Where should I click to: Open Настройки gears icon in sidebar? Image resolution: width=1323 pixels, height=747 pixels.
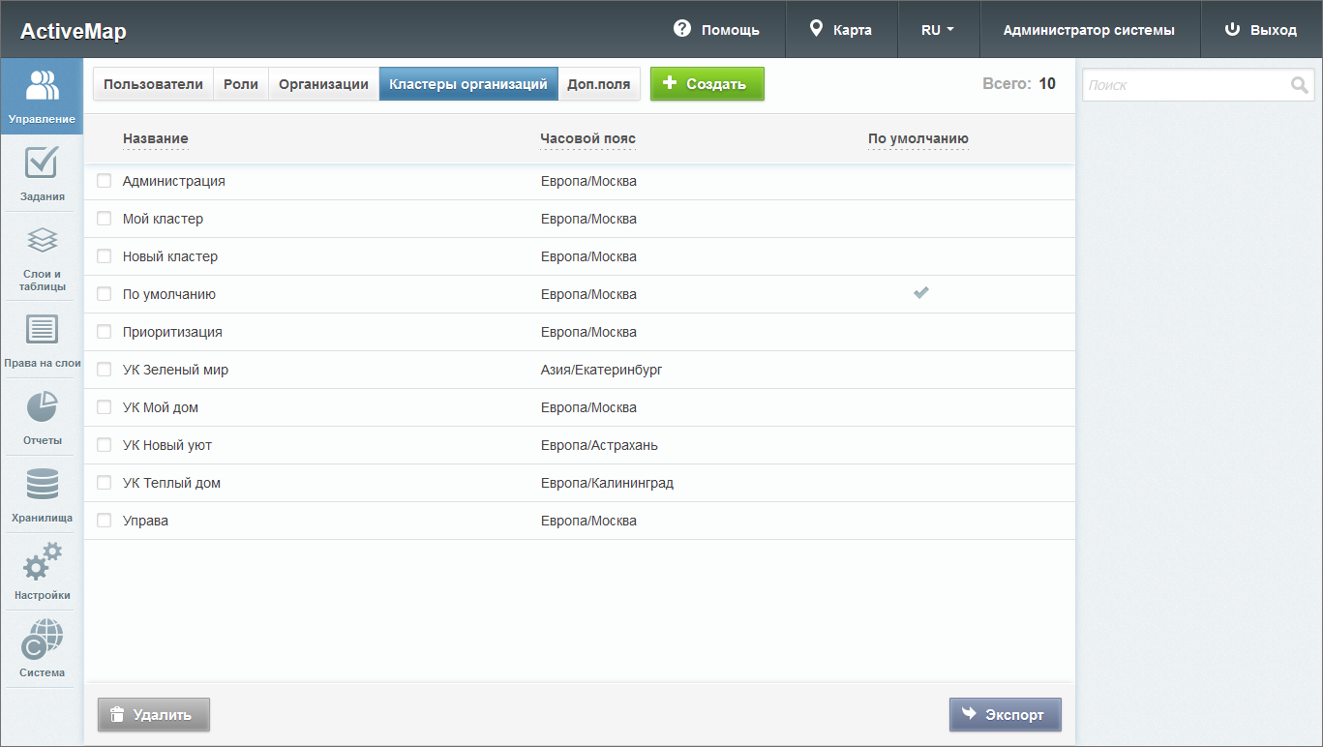(42, 571)
